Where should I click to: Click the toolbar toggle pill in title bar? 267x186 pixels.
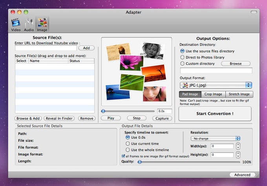click(x=254, y=12)
